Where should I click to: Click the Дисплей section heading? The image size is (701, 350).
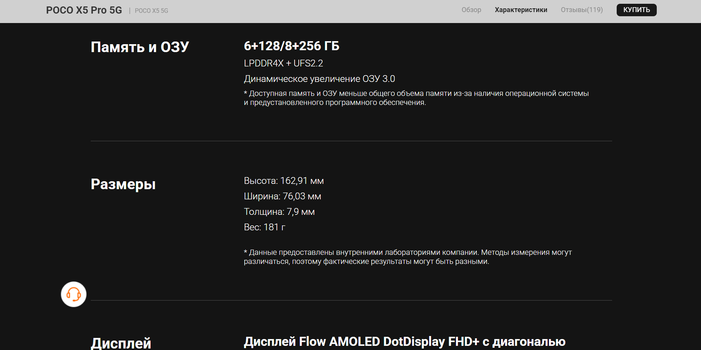(121, 343)
